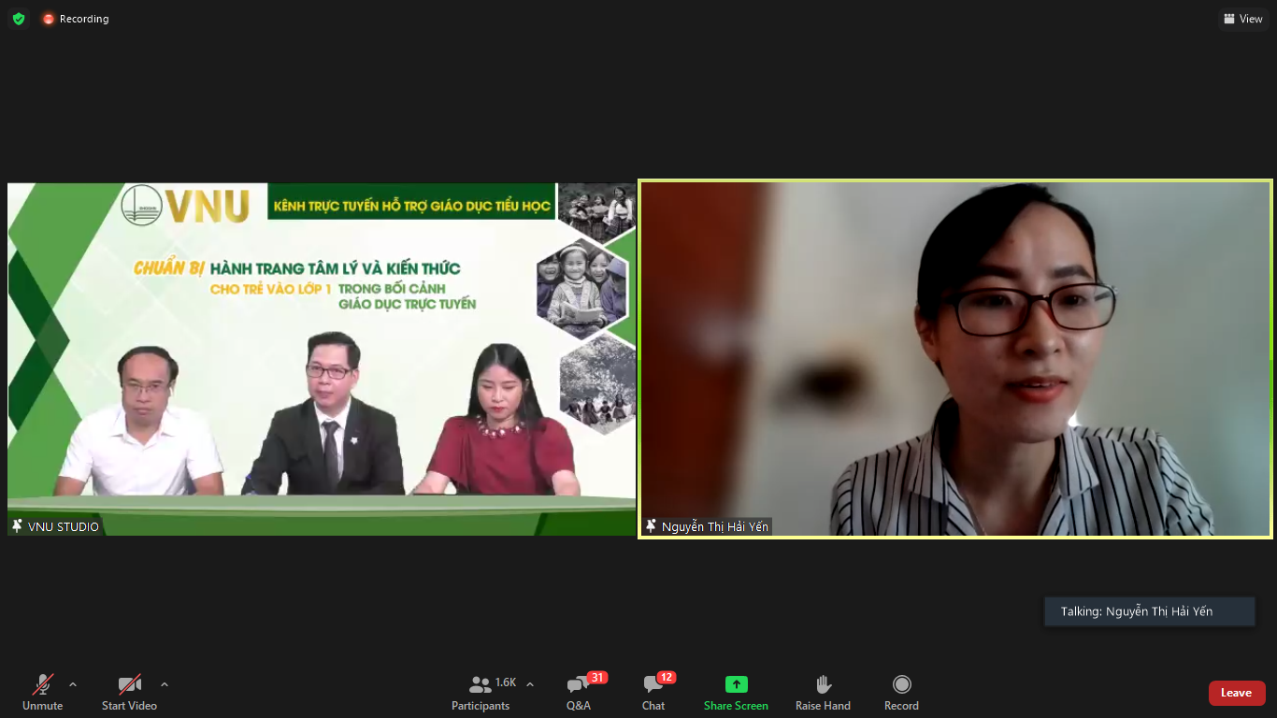Viewport: 1277px width, 718px height.
Task: Click the green Share Screen icon
Action: pyautogui.click(x=736, y=684)
